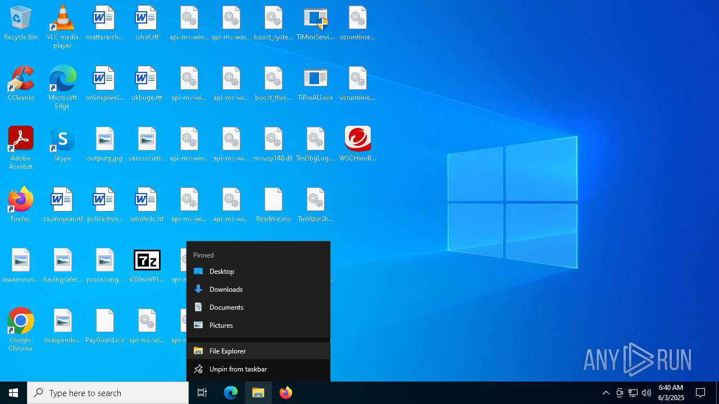Open Skype desktop shortcut
Image resolution: width=719 pixels, height=404 pixels.
62,144
